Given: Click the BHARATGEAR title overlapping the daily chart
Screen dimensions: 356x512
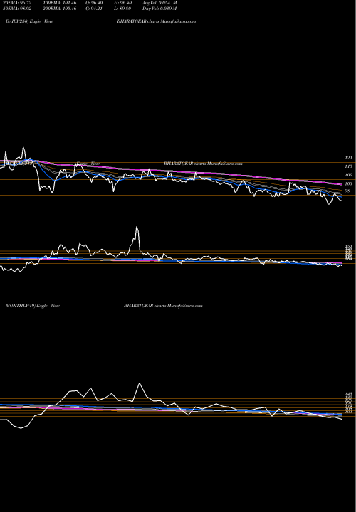Looking at the screenshot, I should (203, 164).
